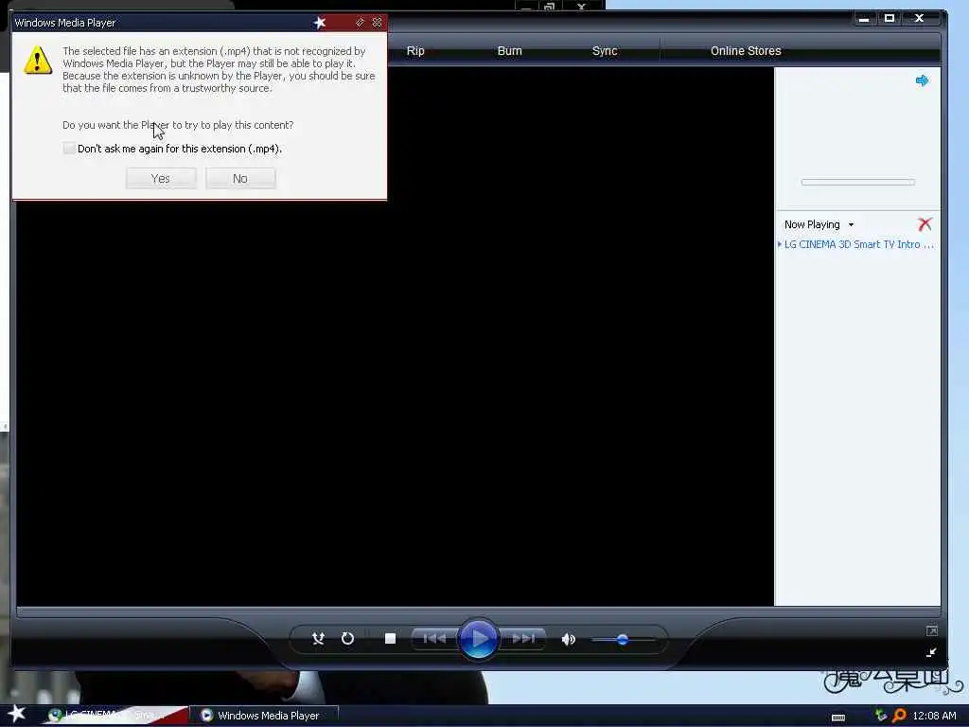Image resolution: width=969 pixels, height=727 pixels.
Task: Click the yellow warning icon in dialog
Action: [x=38, y=60]
